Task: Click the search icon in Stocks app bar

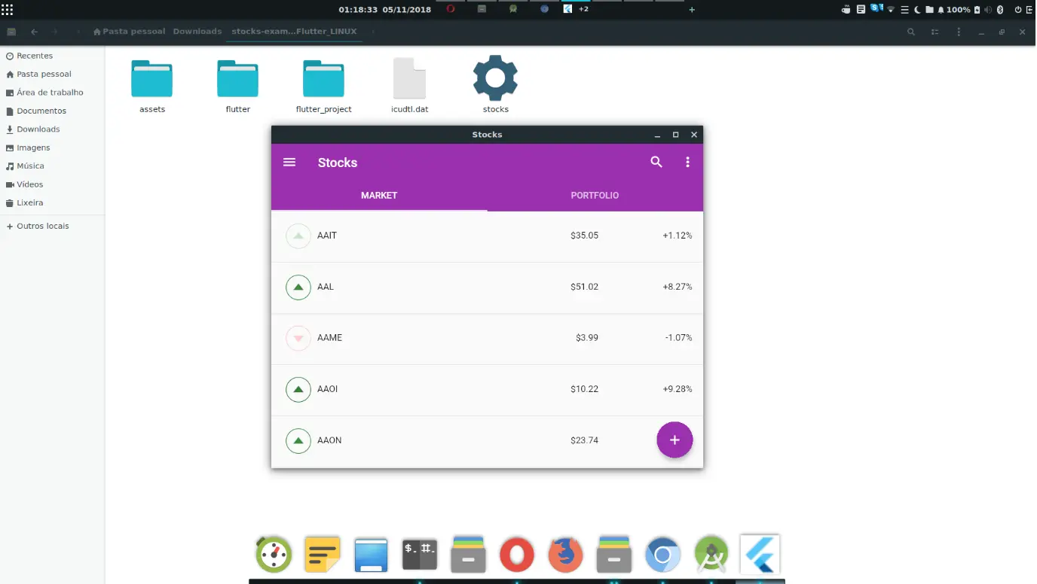Action: pyautogui.click(x=656, y=162)
